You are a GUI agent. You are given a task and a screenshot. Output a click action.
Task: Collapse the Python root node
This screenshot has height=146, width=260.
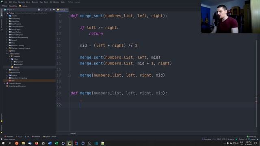point(4,13)
